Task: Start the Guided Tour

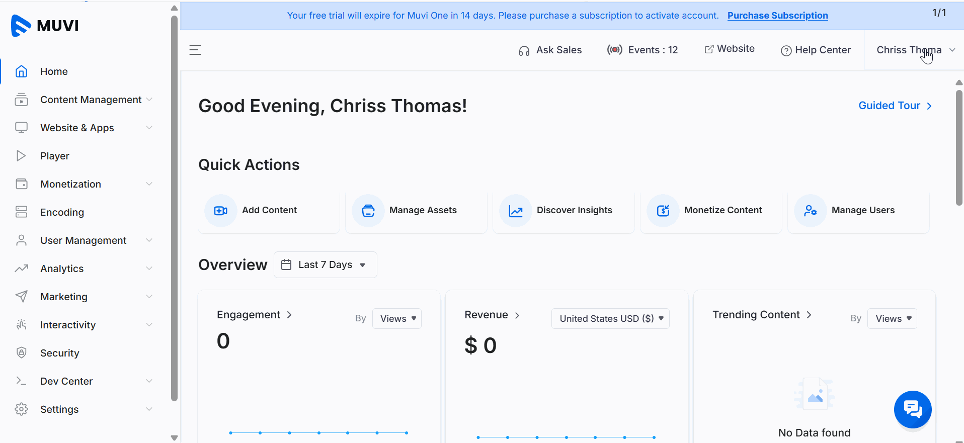Action: pyautogui.click(x=895, y=106)
